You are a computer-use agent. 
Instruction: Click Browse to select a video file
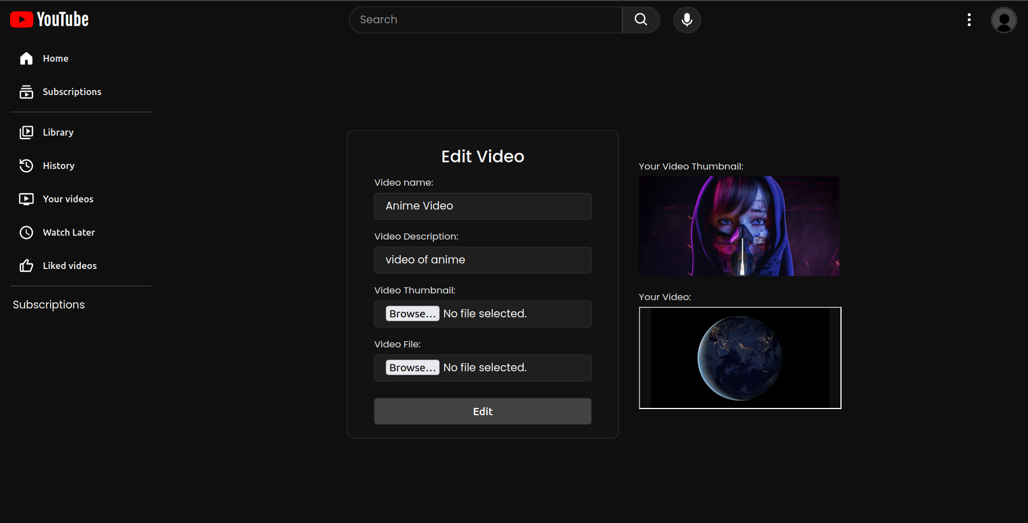point(412,367)
